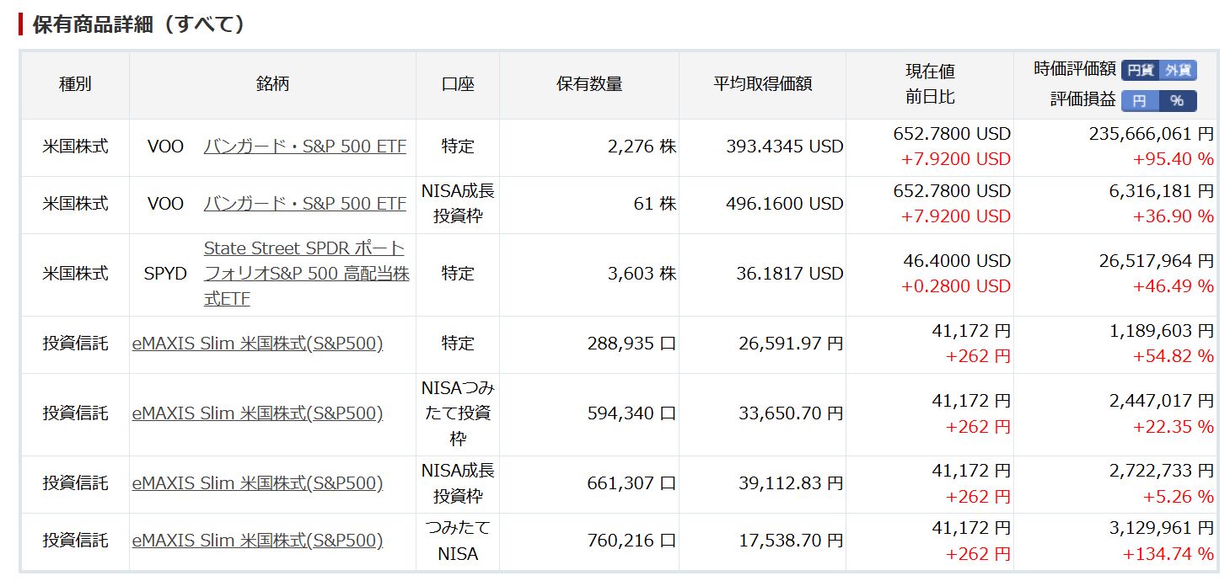Click the 銘柄 column header
The image size is (1230, 581).
point(272,84)
